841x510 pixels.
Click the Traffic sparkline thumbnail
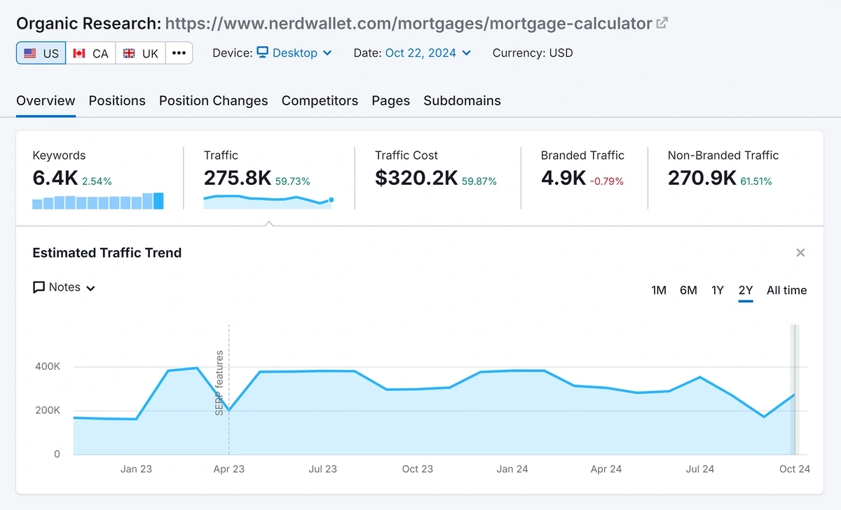coord(268,202)
